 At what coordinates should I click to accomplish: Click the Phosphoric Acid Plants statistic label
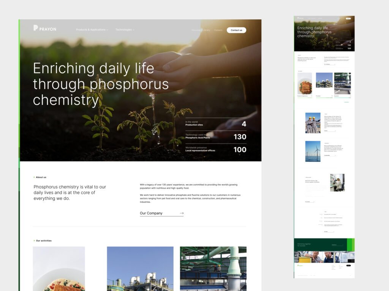[198, 138]
